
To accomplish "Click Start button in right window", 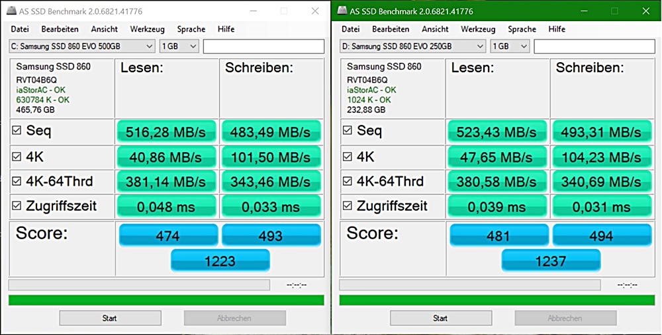I will click(x=441, y=318).
